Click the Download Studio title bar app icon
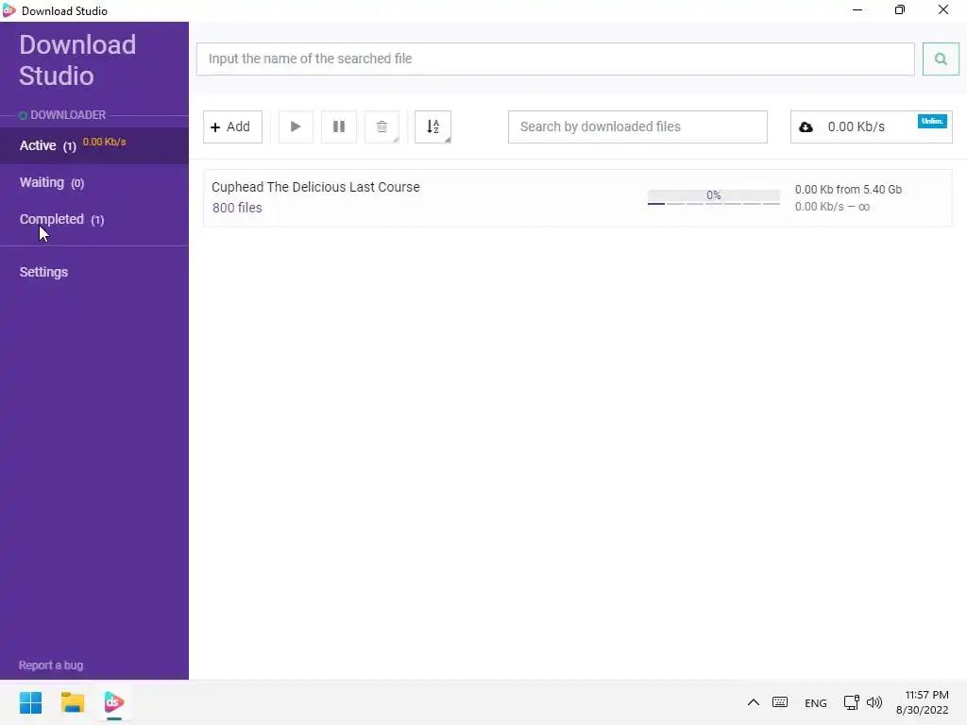This screenshot has width=967, height=725. point(9,10)
